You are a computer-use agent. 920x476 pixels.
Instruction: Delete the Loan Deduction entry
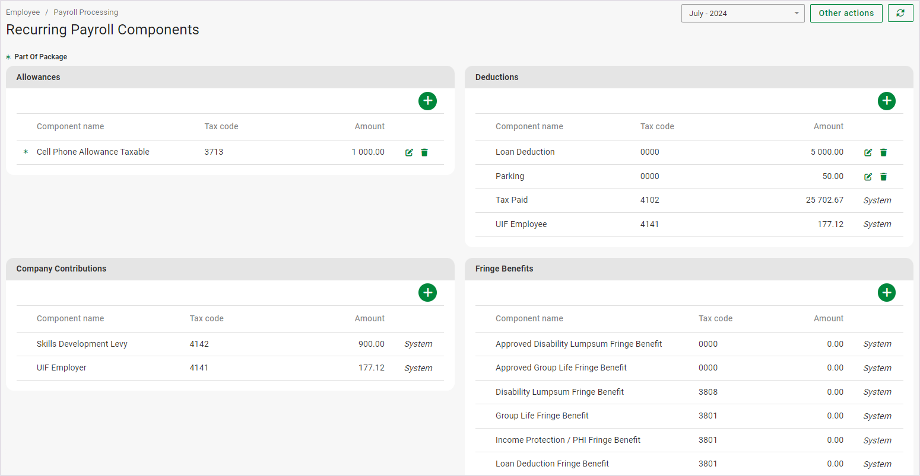(x=883, y=152)
